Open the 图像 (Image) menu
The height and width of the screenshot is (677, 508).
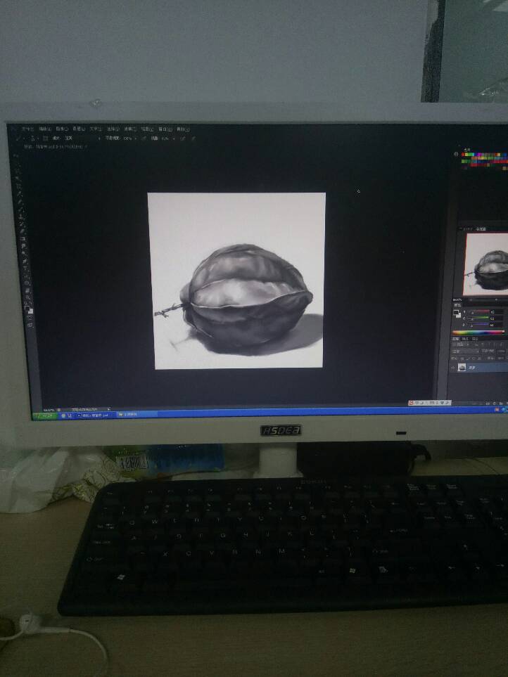[x=62, y=129]
